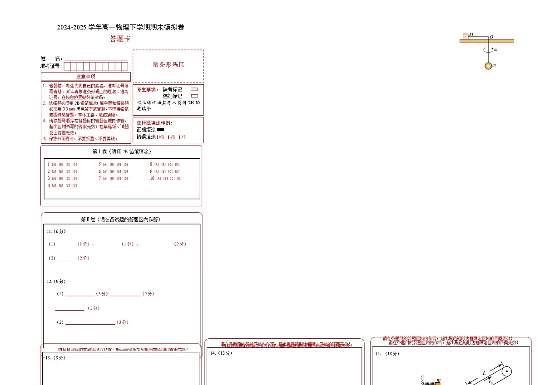Click the question label 15.（18分）
The height and width of the screenshot is (385, 545).
pos(387,354)
